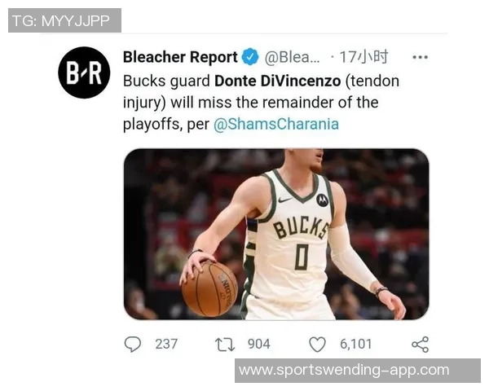This screenshot has width=489, height=391.
Task: Click the Bleacher Report display name
Action: pyautogui.click(x=180, y=57)
